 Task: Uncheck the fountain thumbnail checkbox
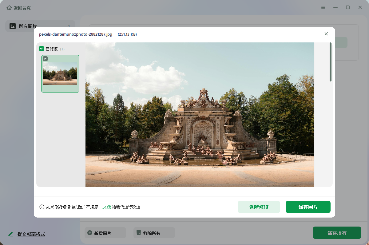45,59
